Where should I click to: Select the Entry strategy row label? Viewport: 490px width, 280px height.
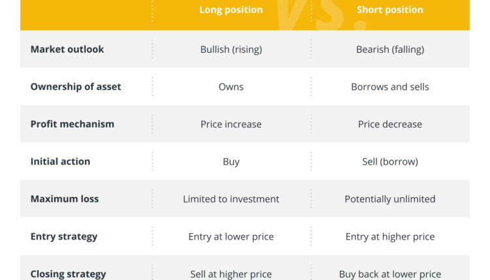64,236
